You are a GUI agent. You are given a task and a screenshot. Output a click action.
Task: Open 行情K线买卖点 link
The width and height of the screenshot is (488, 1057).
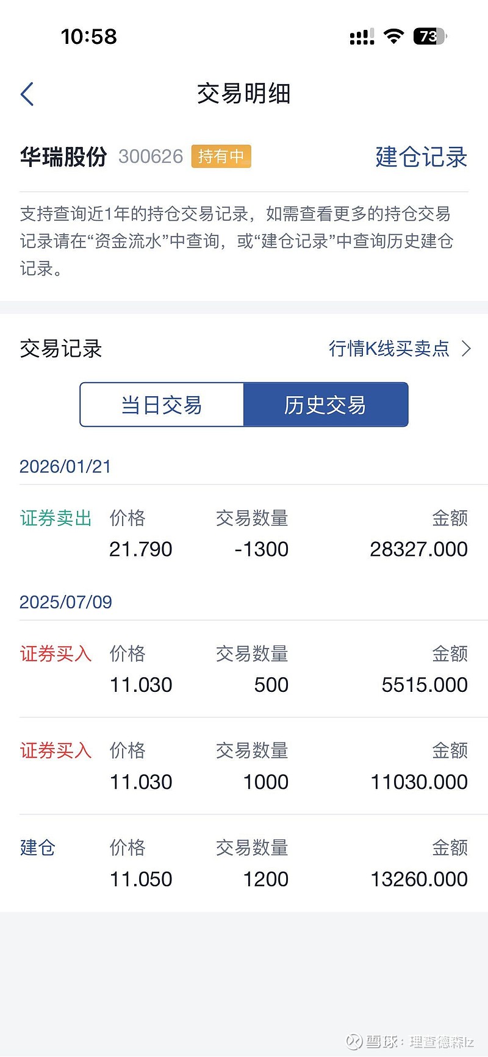[x=389, y=349]
